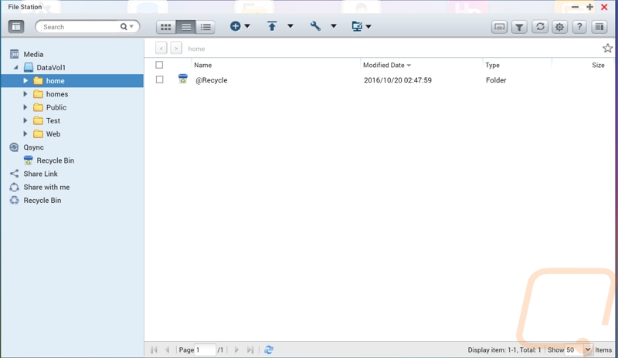This screenshot has width=618, height=358.
Task: Sort by Size column header
Action: [598, 65]
